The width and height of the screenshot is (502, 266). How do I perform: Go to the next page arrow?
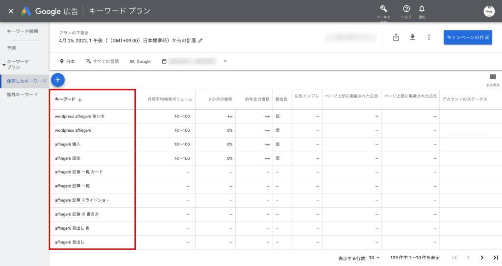pos(482,258)
